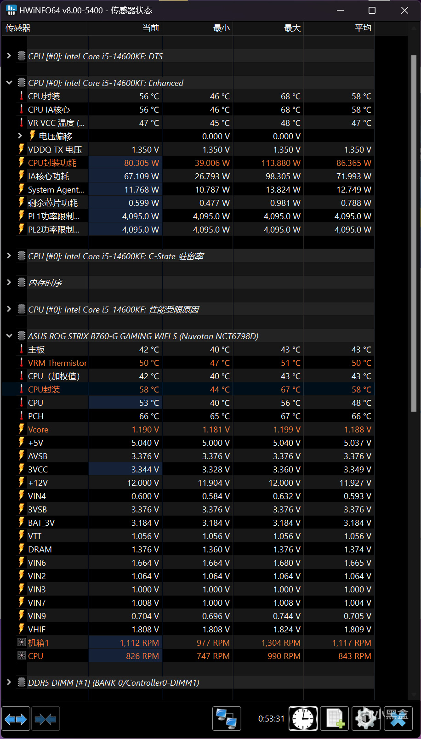Click the thermometer icon beside VRM Thermistor
421x739 pixels.
[x=21, y=362]
